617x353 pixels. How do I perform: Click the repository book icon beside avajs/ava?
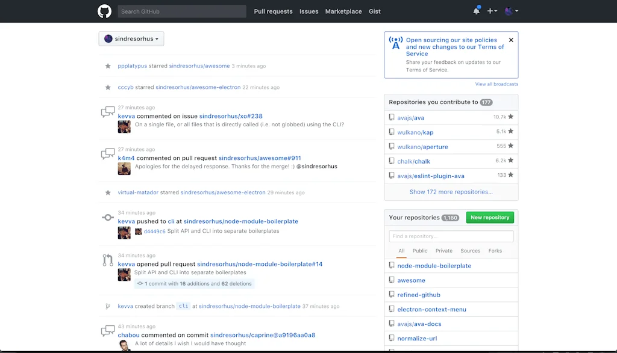click(392, 117)
